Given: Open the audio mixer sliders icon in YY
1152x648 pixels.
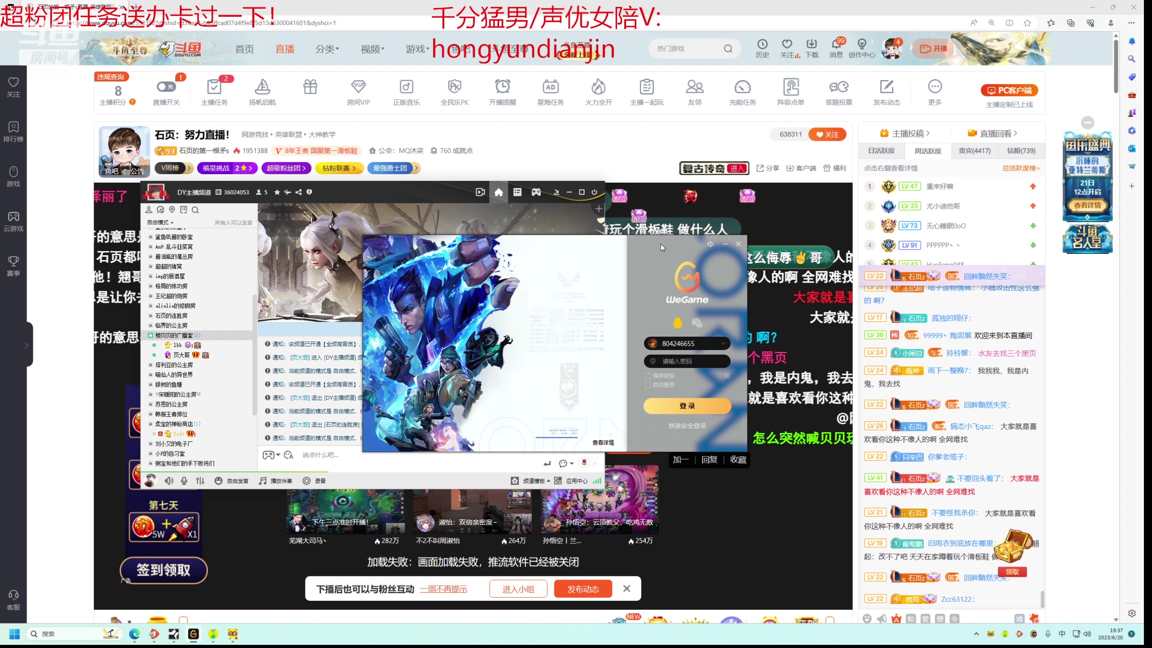Looking at the screenshot, I should tap(200, 481).
